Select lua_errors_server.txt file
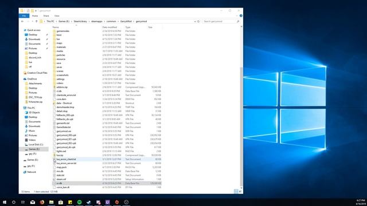The image size is (367, 206). click(x=67, y=163)
